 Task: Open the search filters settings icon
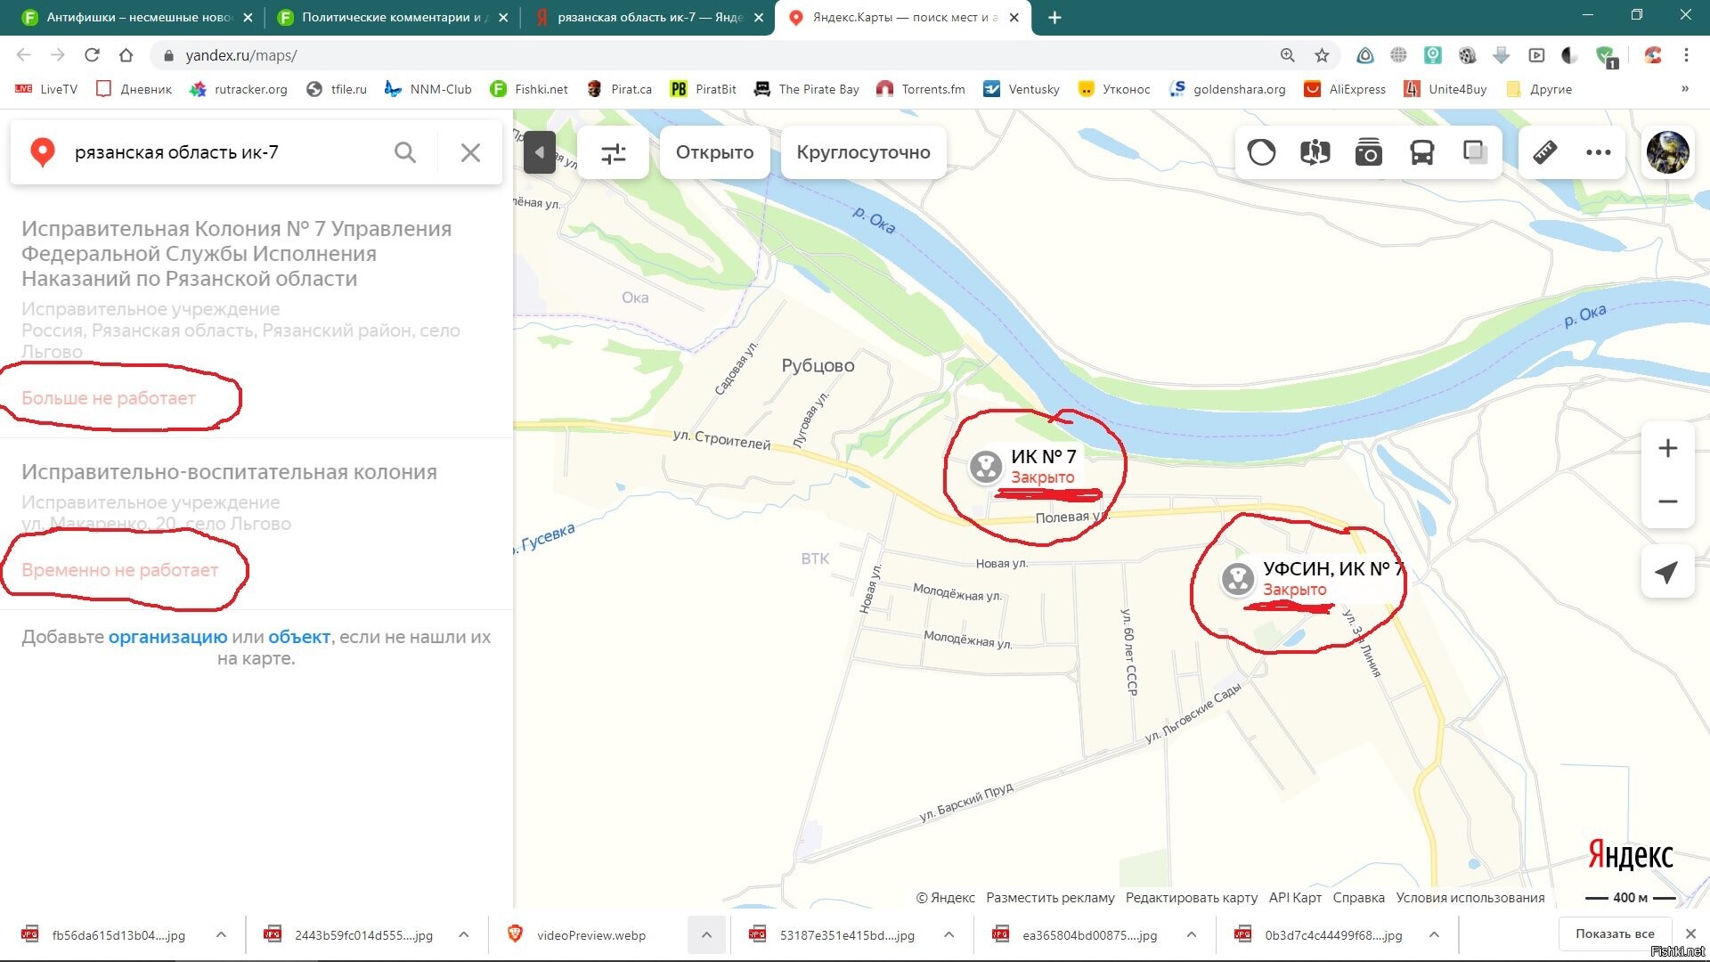(614, 153)
